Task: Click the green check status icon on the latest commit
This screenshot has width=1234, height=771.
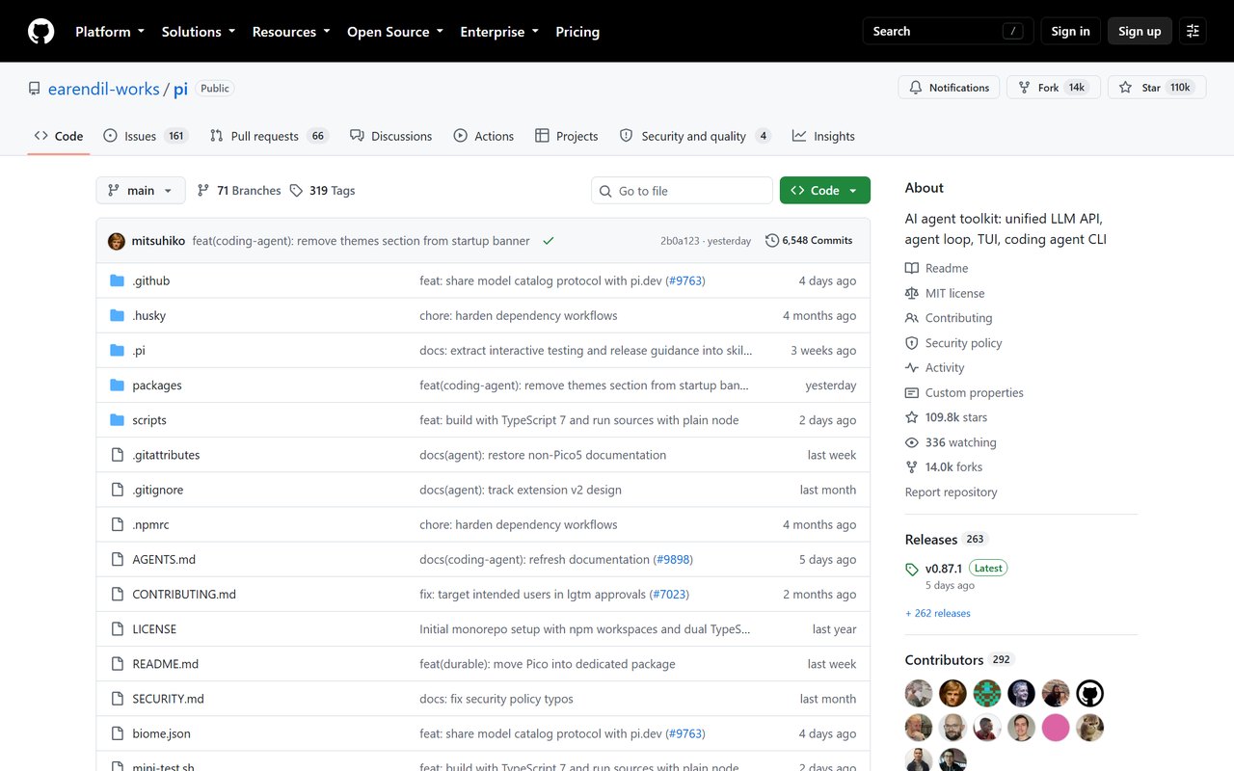Action: click(549, 241)
